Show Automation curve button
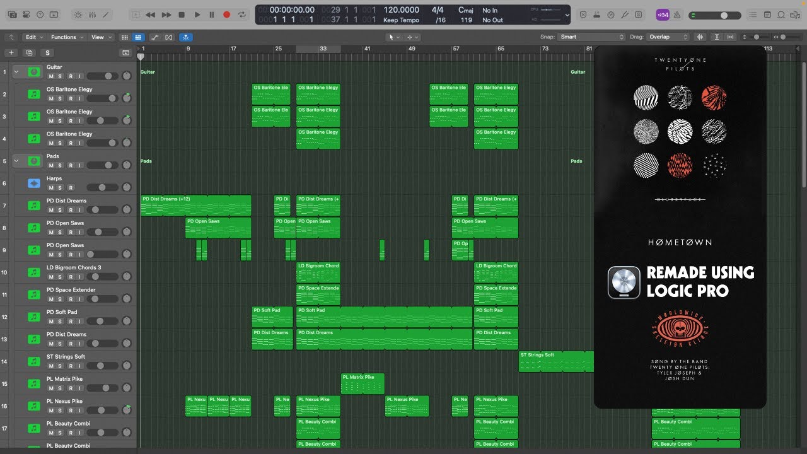Image resolution: width=807 pixels, height=454 pixels. (155, 37)
